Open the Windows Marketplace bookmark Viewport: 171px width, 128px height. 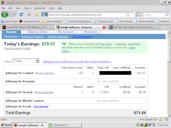coord(78,21)
